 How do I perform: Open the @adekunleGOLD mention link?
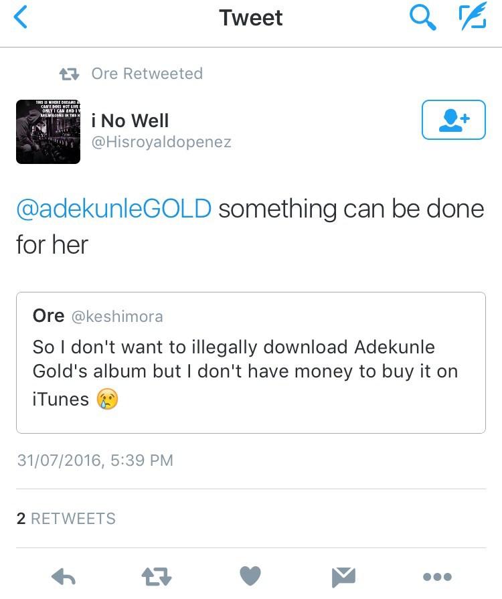(114, 209)
